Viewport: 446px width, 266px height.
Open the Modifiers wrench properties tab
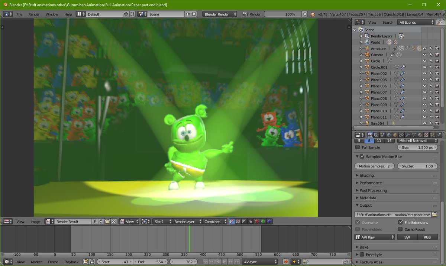tap(407, 135)
